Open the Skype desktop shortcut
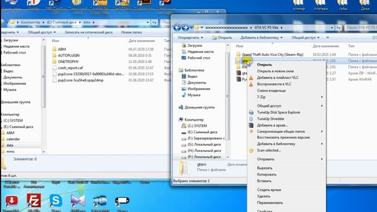The image size is (377, 212). 56,200
